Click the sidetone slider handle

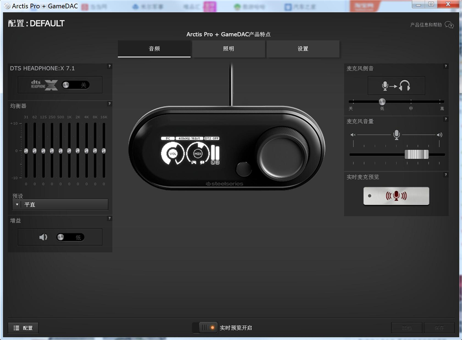[382, 102]
